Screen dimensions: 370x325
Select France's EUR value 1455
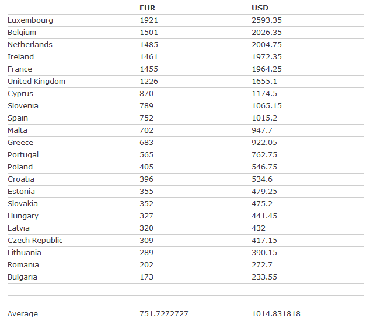149,69
